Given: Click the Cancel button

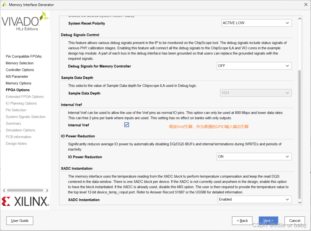Looking at the screenshot, I should (x=295, y=221).
